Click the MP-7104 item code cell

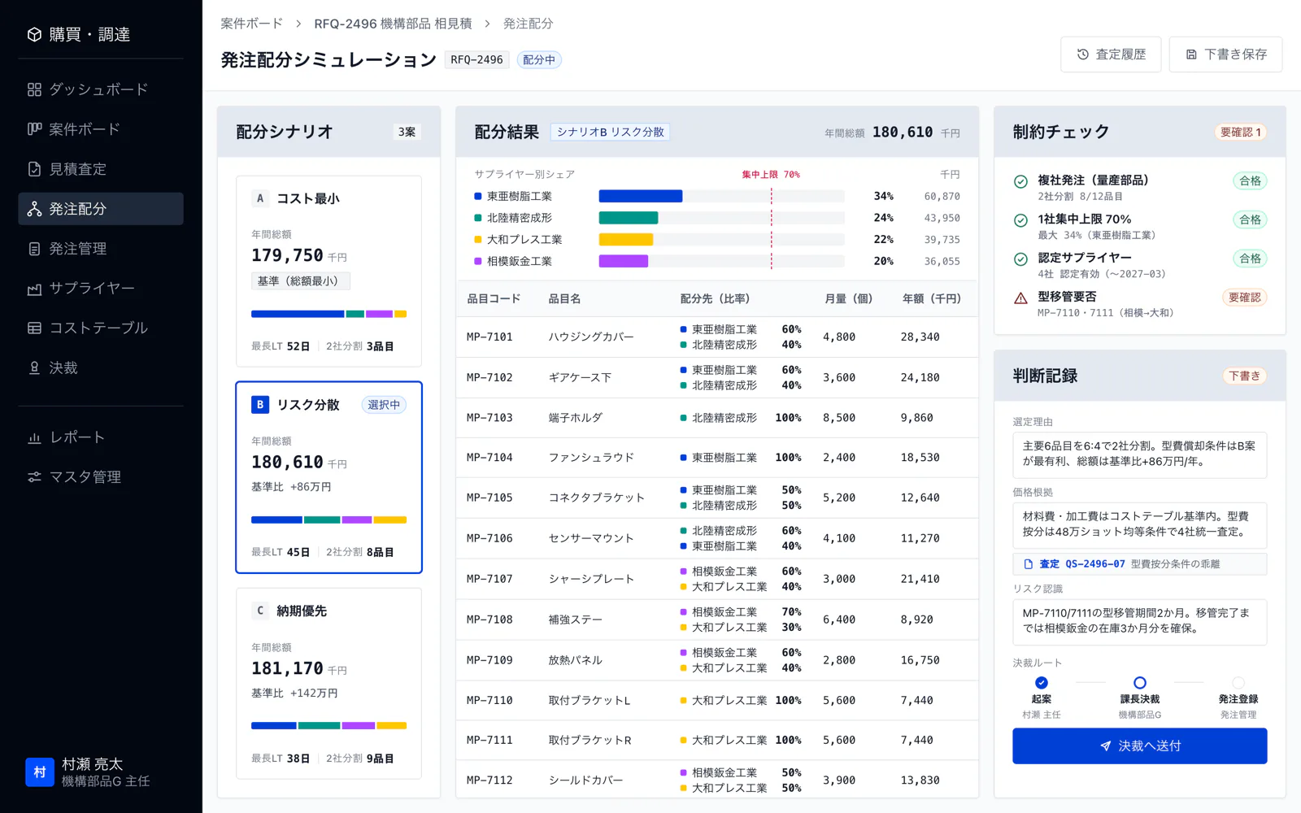[490, 458]
